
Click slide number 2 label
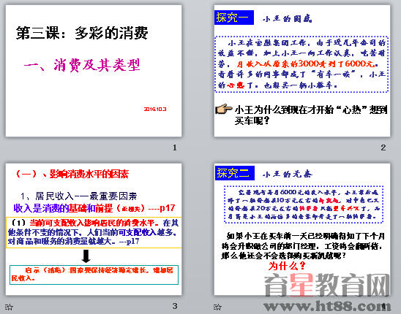click(383, 148)
